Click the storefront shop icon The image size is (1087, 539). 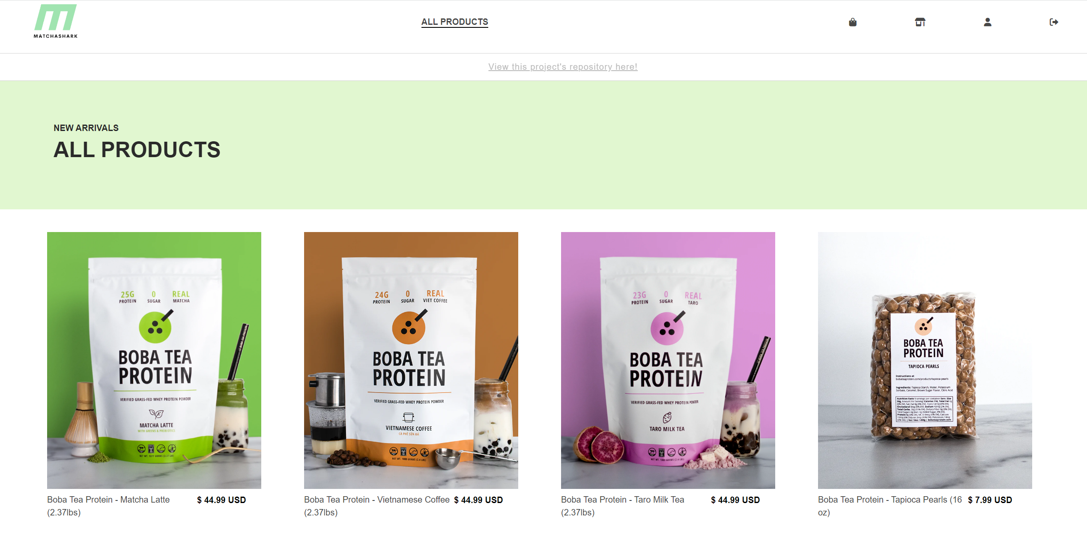click(920, 22)
